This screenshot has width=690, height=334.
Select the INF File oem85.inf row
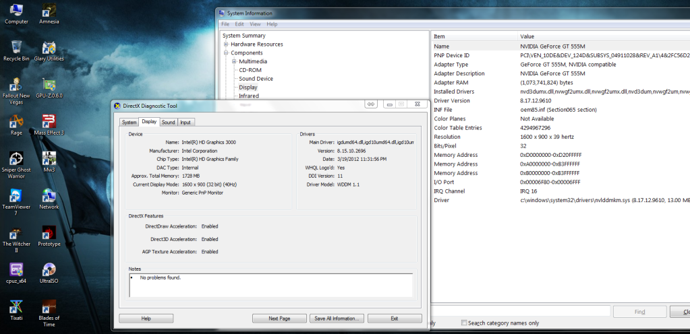pos(560,110)
